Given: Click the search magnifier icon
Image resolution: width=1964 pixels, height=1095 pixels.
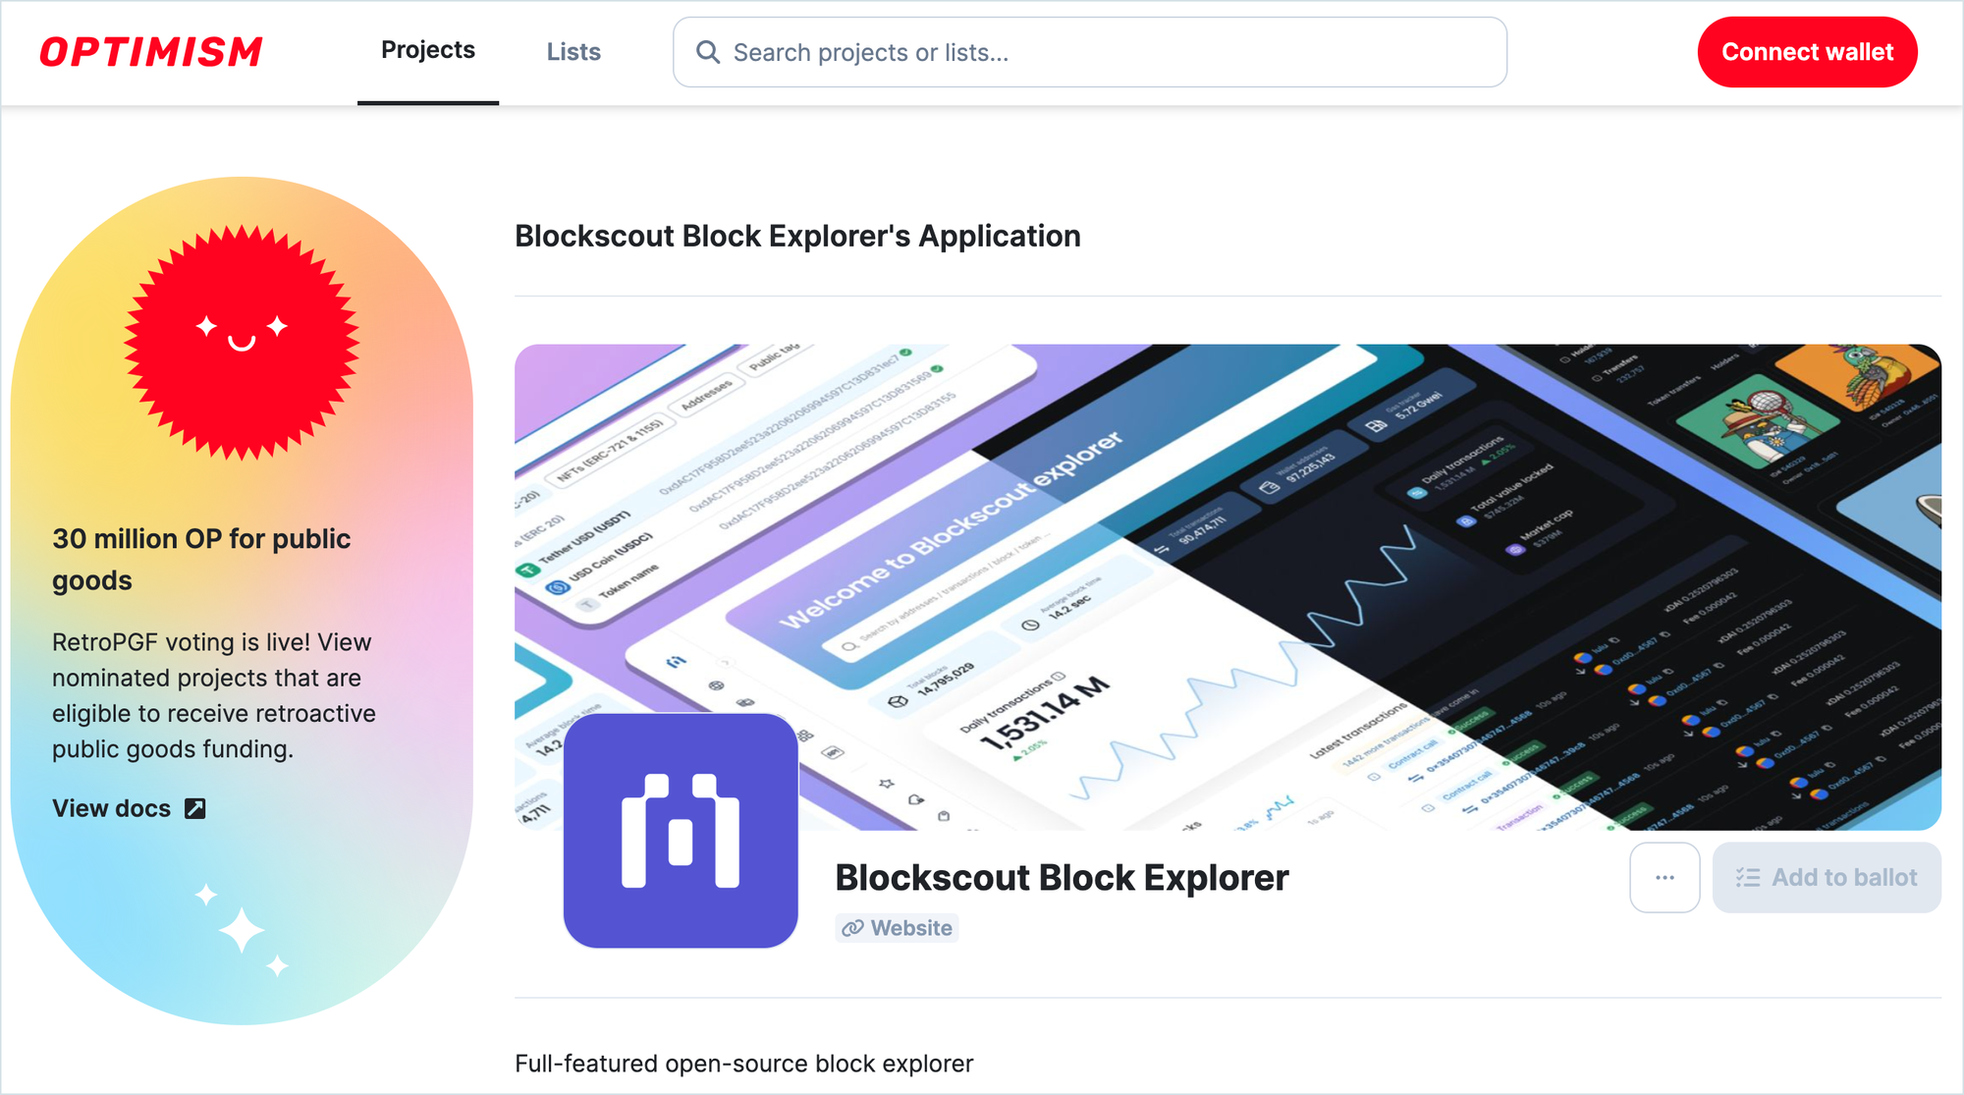Looking at the screenshot, I should click(x=707, y=52).
